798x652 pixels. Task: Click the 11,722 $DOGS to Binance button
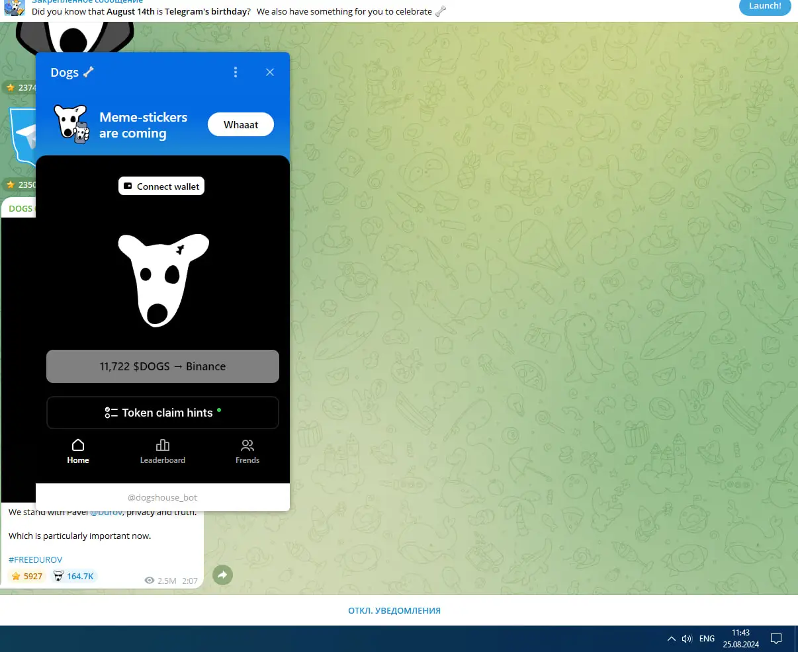pyautogui.click(x=163, y=366)
